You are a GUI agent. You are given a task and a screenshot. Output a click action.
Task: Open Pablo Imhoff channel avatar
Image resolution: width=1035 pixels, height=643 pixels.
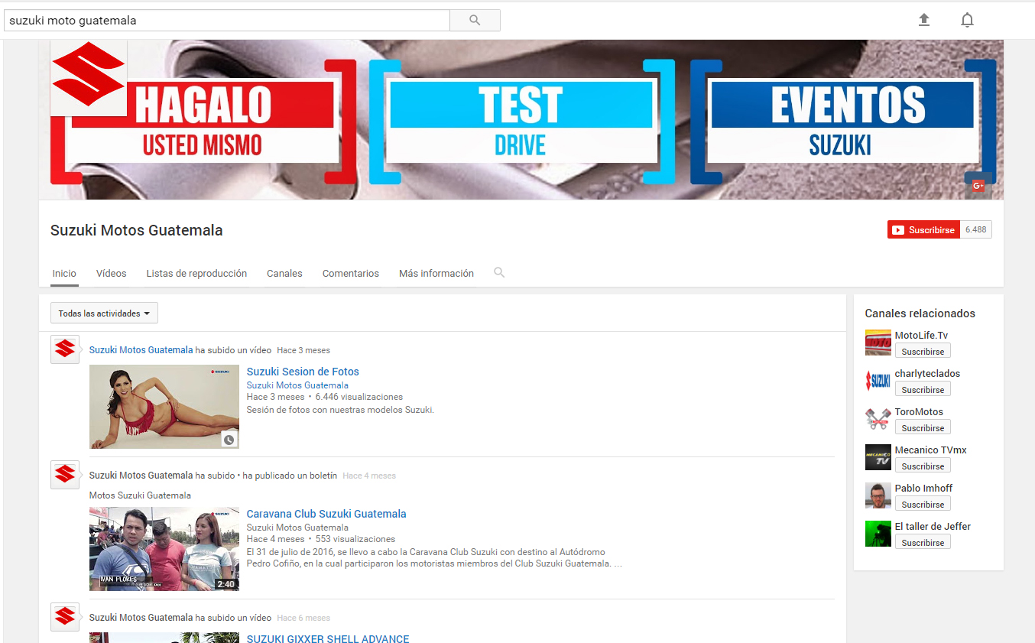pos(878,495)
